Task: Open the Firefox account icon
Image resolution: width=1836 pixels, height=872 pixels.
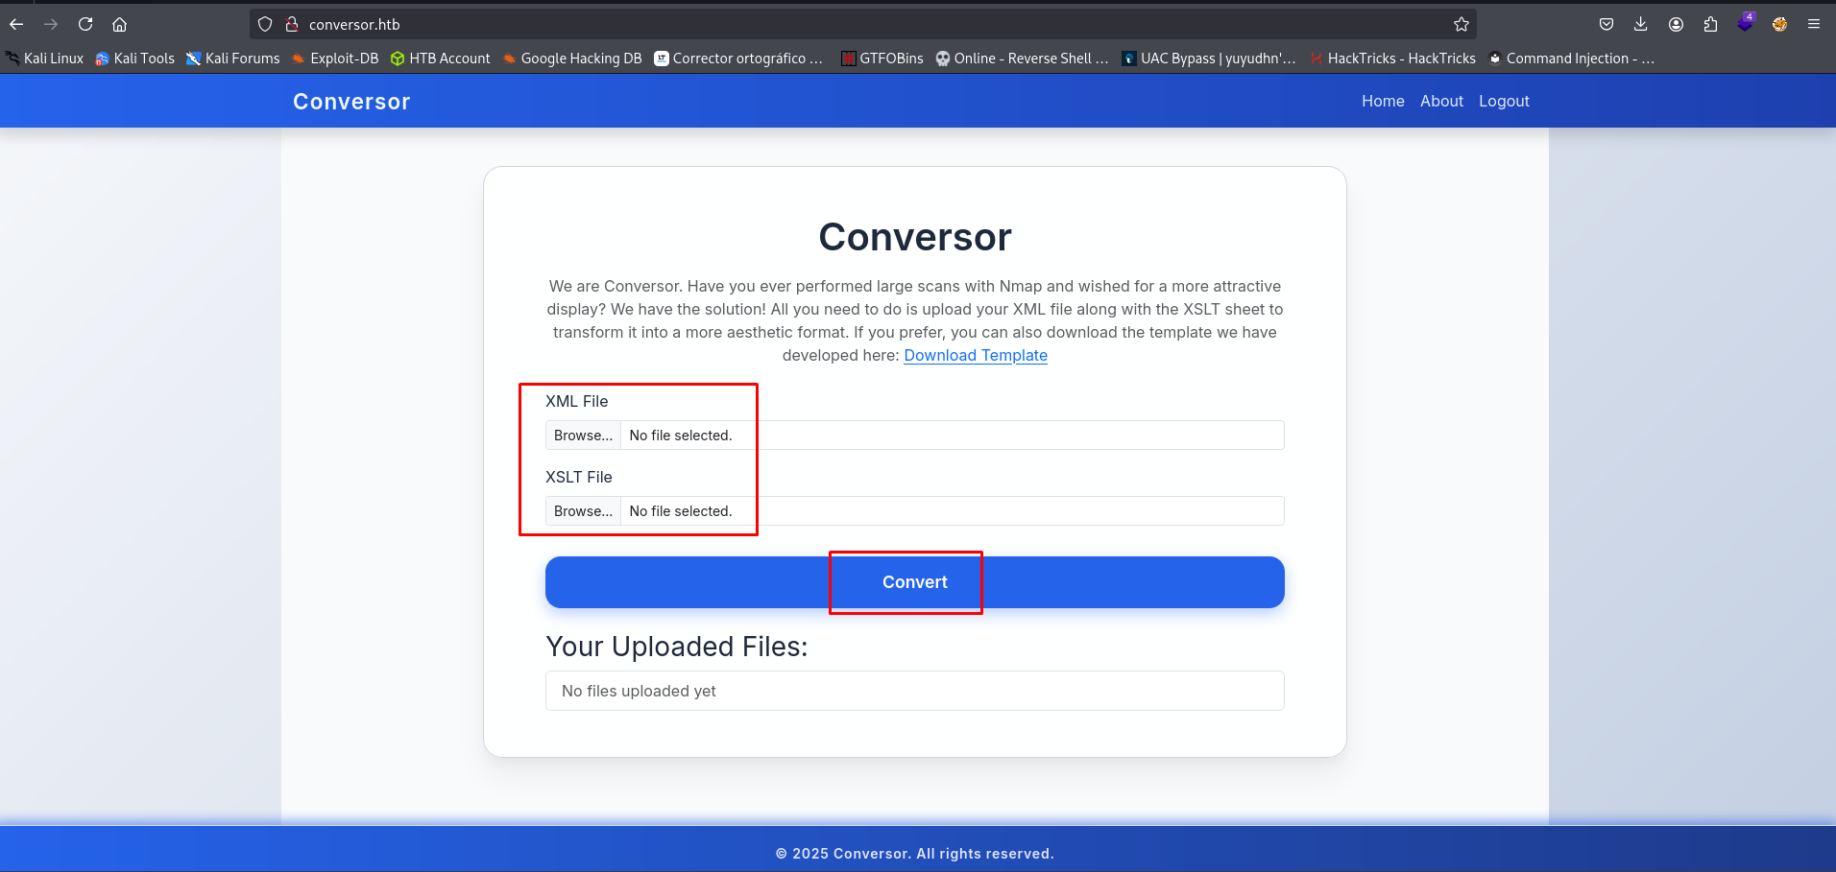Action: (1676, 24)
